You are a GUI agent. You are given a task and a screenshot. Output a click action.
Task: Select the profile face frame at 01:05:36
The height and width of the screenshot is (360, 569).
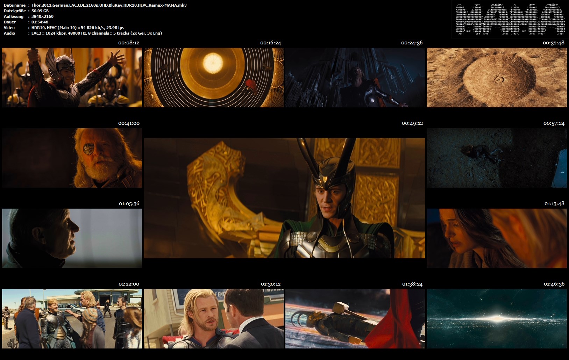pos(72,238)
